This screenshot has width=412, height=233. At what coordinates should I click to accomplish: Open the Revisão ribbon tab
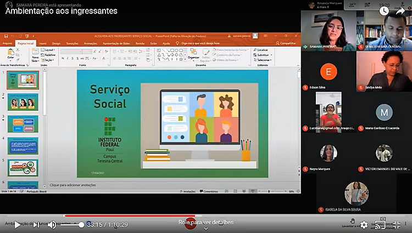pos(140,43)
